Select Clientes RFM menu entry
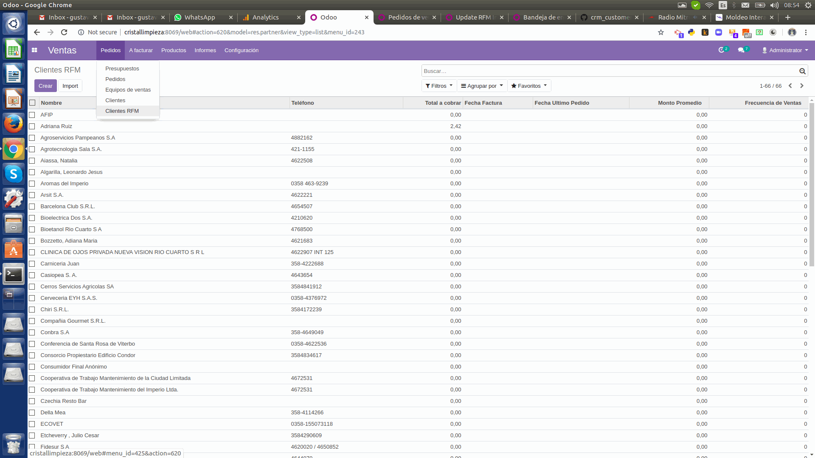The image size is (815, 458). [x=128, y=111]
